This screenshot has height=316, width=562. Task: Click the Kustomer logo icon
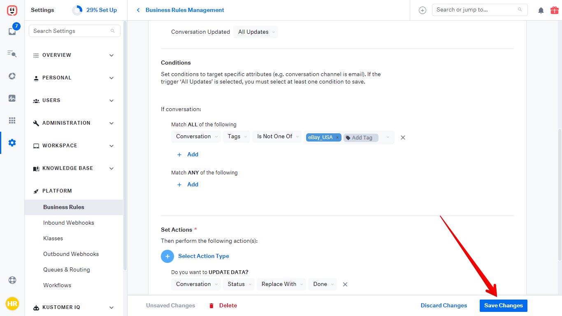tap(12, 10)
